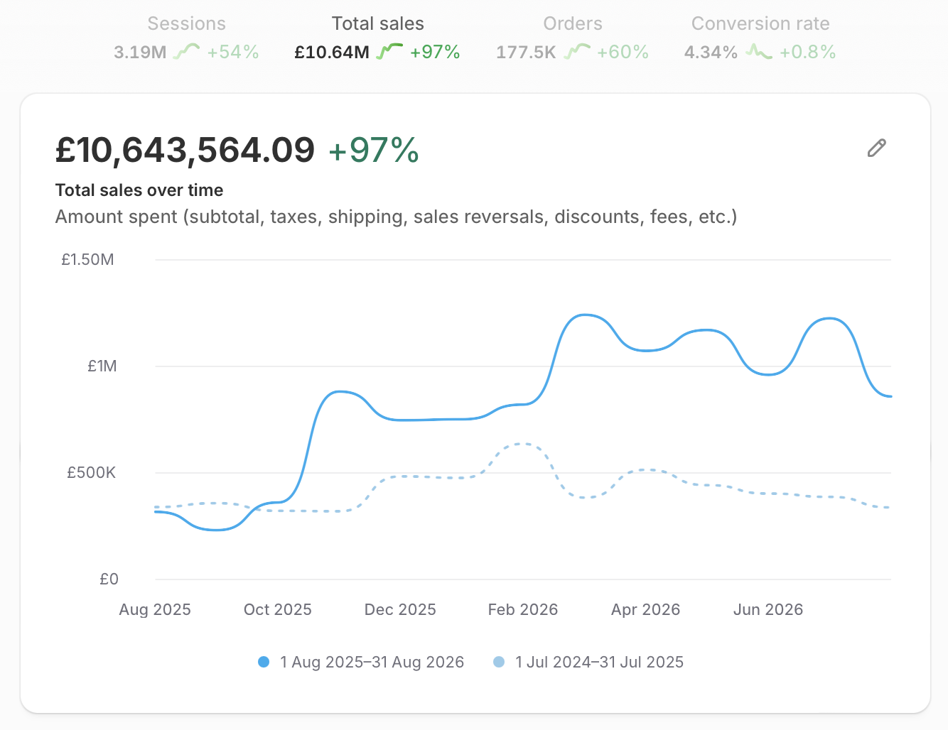
Task: Click the Dec 2025 axis label
Action: tap(400, 609)
